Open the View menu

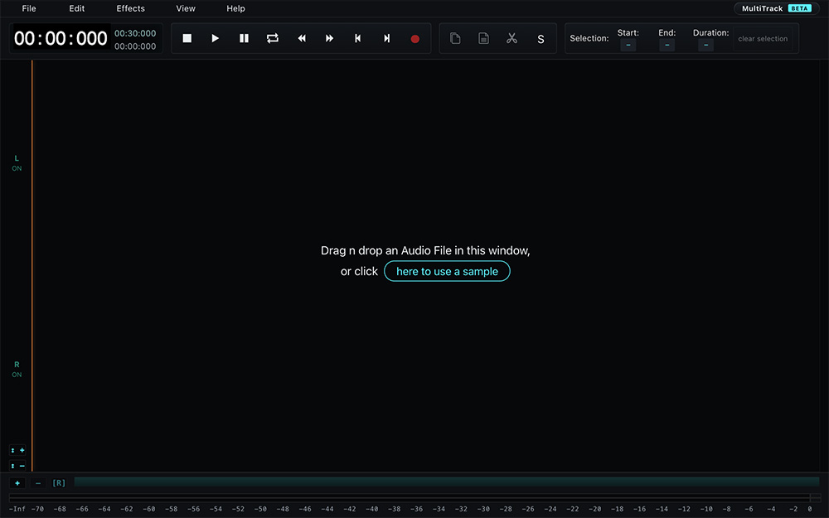[x=186, y=8]
